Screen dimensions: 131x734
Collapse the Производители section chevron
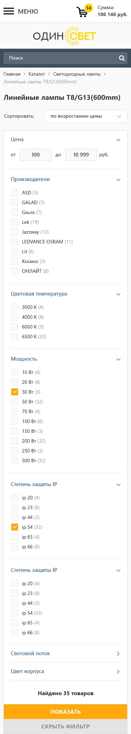(x=118, y=180)
